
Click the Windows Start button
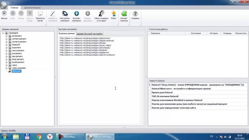[4, 136]
